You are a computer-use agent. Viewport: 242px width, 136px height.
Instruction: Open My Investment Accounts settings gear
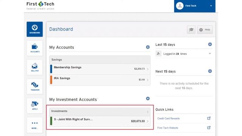point(148,98)
